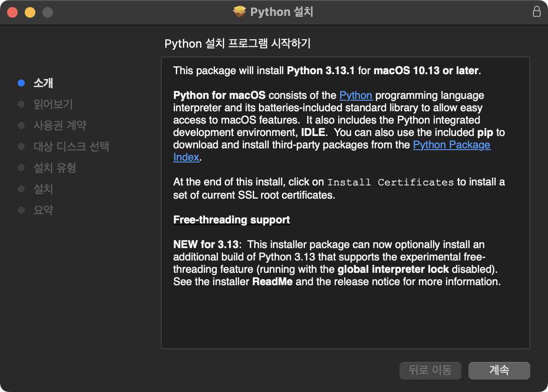The height and width of the screenshot is (392, 548).
Task: Click the bold text Python for macOS
Action: pos(220,95)
